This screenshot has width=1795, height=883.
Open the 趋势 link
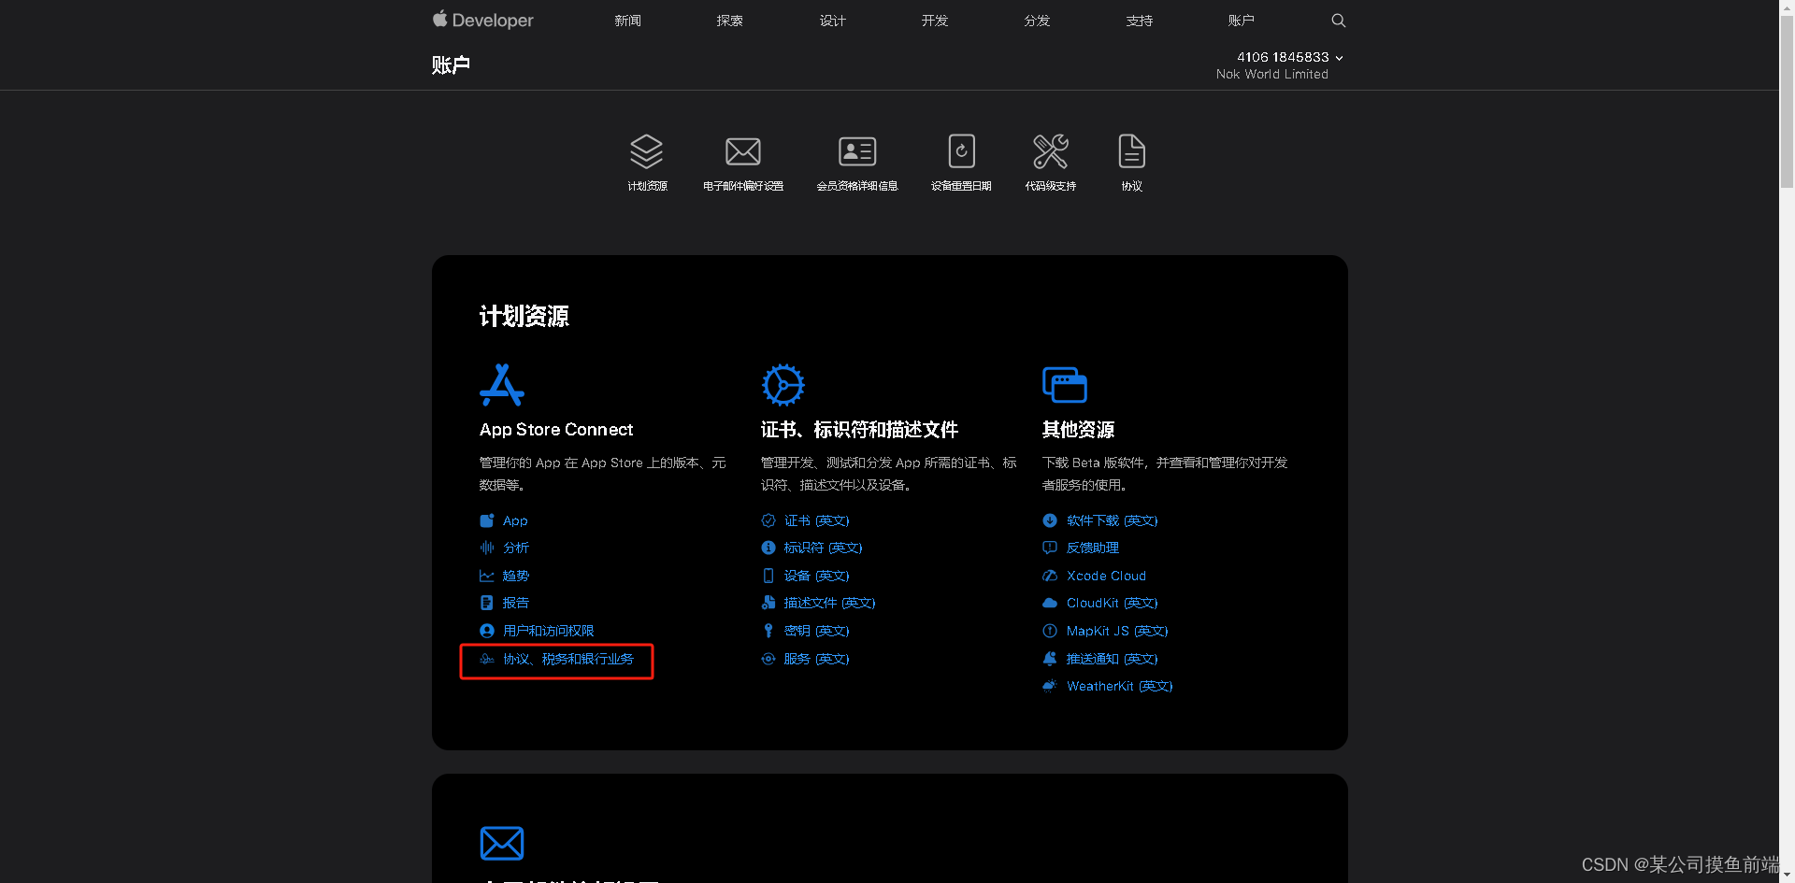click(x=516, y=576)
